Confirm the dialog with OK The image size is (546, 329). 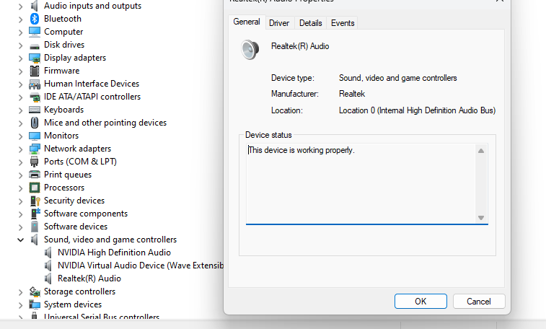click(420, 301)
